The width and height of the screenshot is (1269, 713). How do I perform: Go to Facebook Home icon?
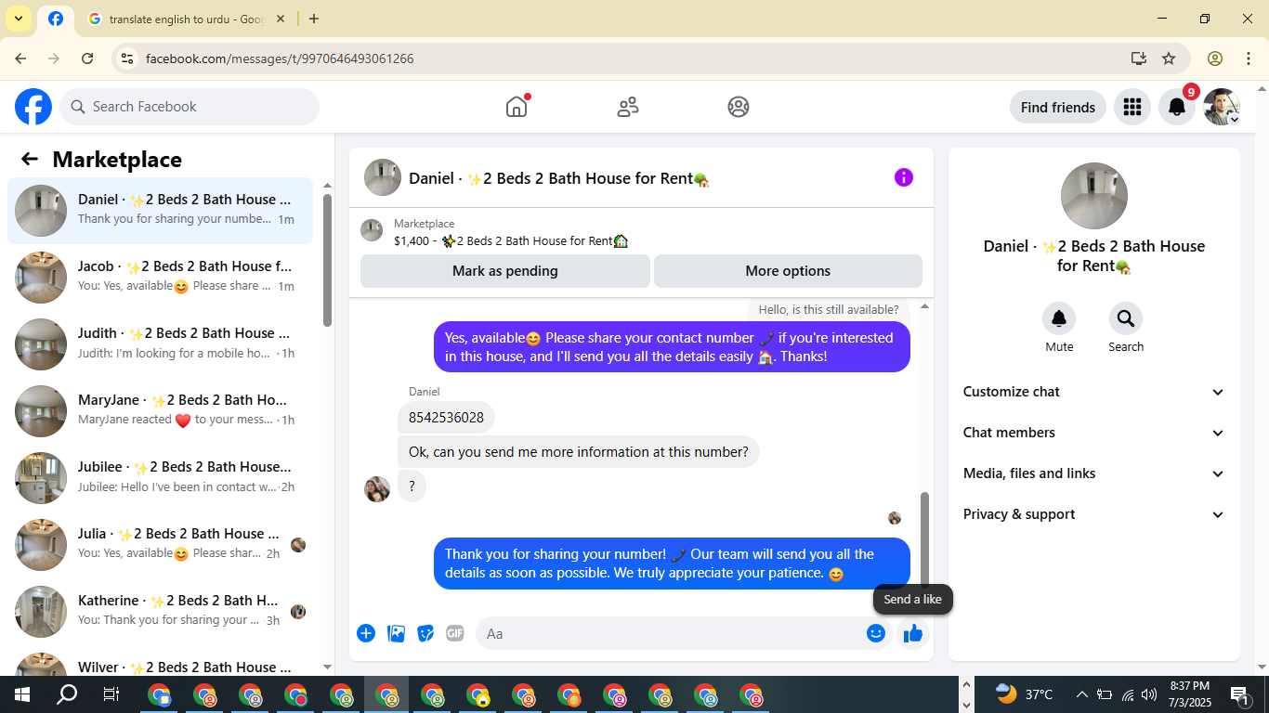pyautogui.click(x=517, y=107)
